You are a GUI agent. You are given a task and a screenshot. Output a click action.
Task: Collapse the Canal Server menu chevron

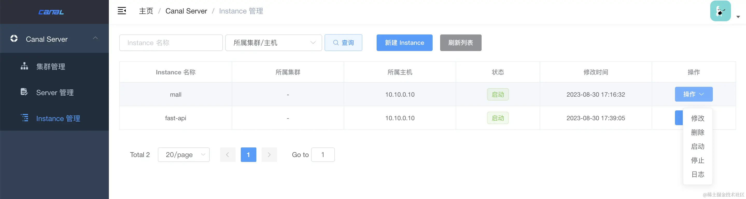tap(95, 38)
